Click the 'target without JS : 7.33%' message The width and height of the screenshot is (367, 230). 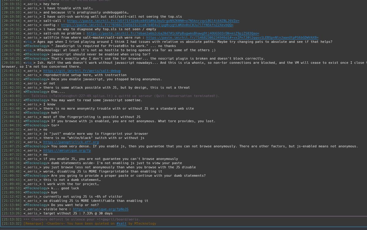point(78,213)
